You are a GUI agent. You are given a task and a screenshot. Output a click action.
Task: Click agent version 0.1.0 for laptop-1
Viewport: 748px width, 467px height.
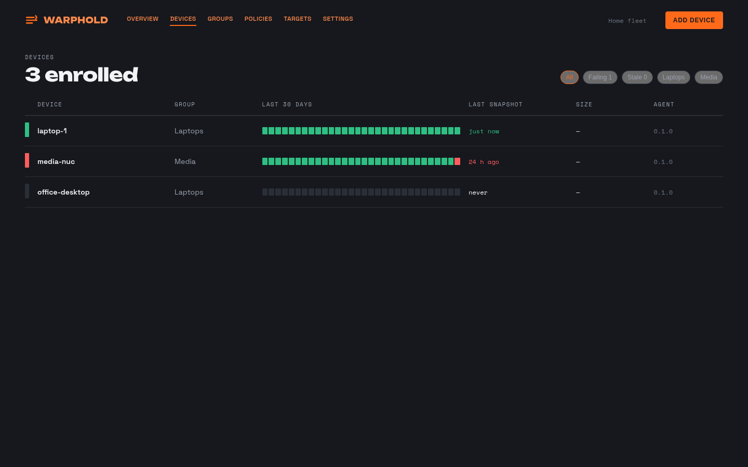[x=663, y=131]
